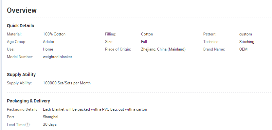Click the Cotton filling value

(x=147, y=34)
